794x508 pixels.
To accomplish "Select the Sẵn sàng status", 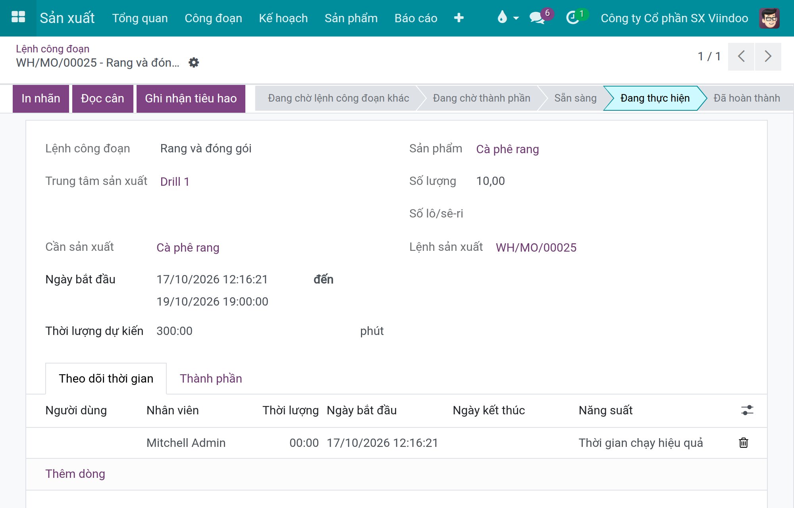I will [575, 98].
